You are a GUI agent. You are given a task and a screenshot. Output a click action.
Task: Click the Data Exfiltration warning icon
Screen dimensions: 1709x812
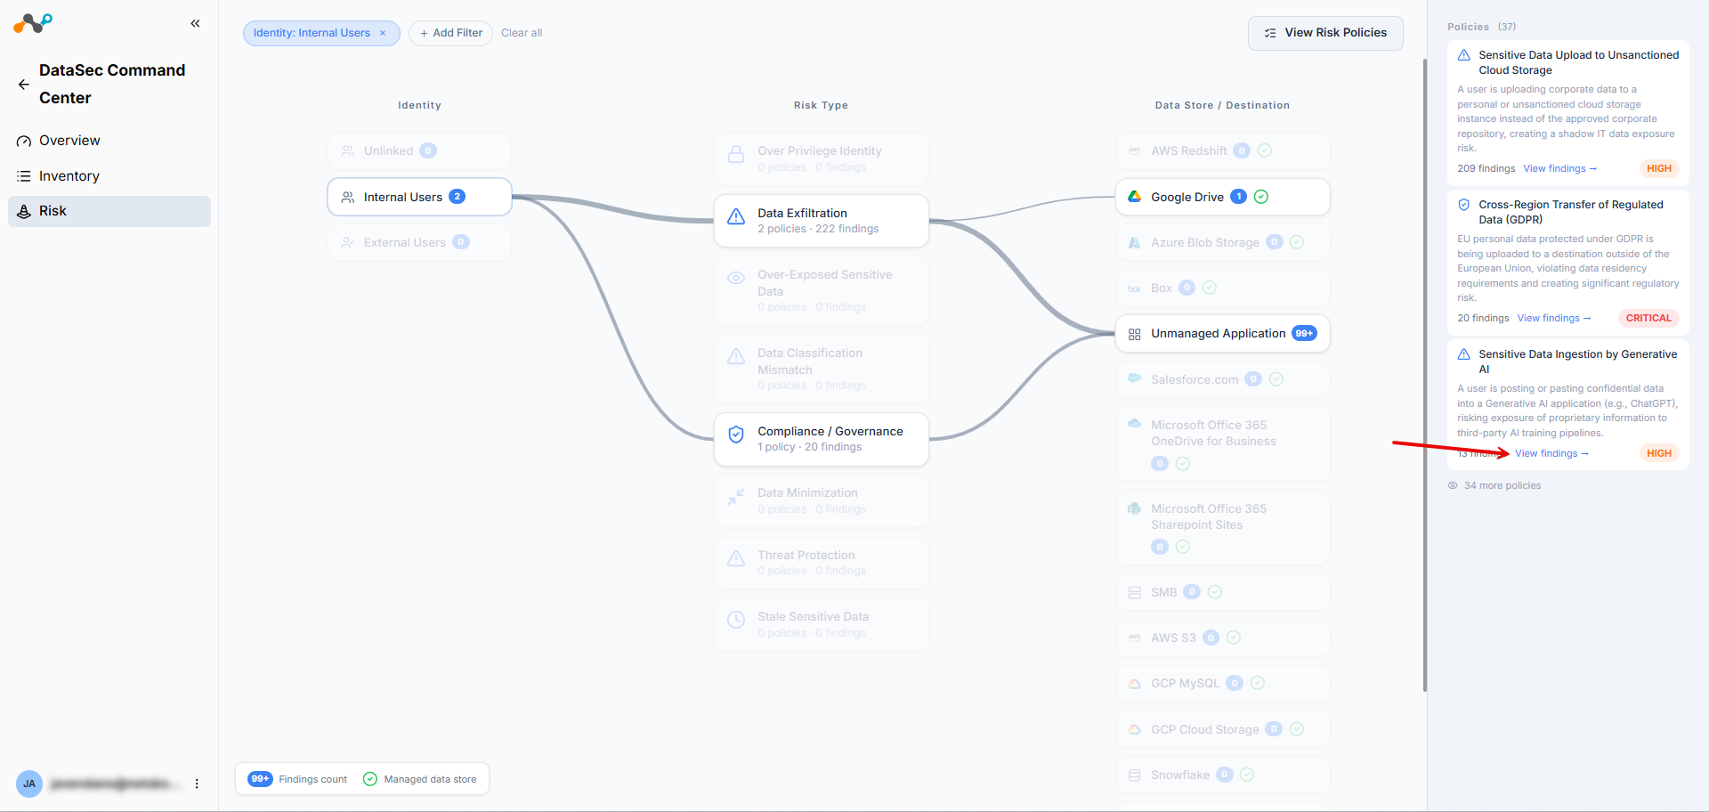pyautogui.click(x=736, y=216)
